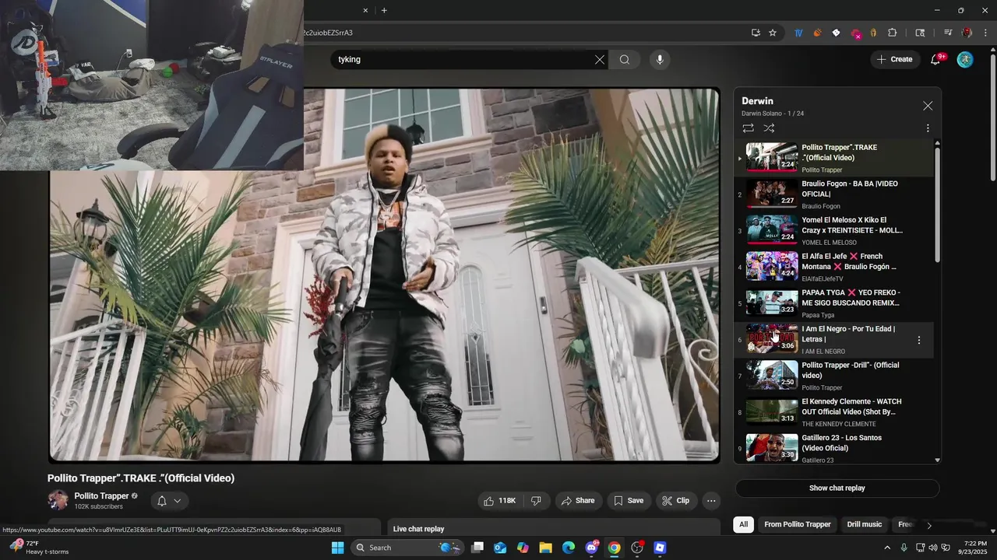Image resolution: width=997 pixels, height=560 pixels.
Task: Open Outlook from the taskbar
Action: tap(500, 548)
